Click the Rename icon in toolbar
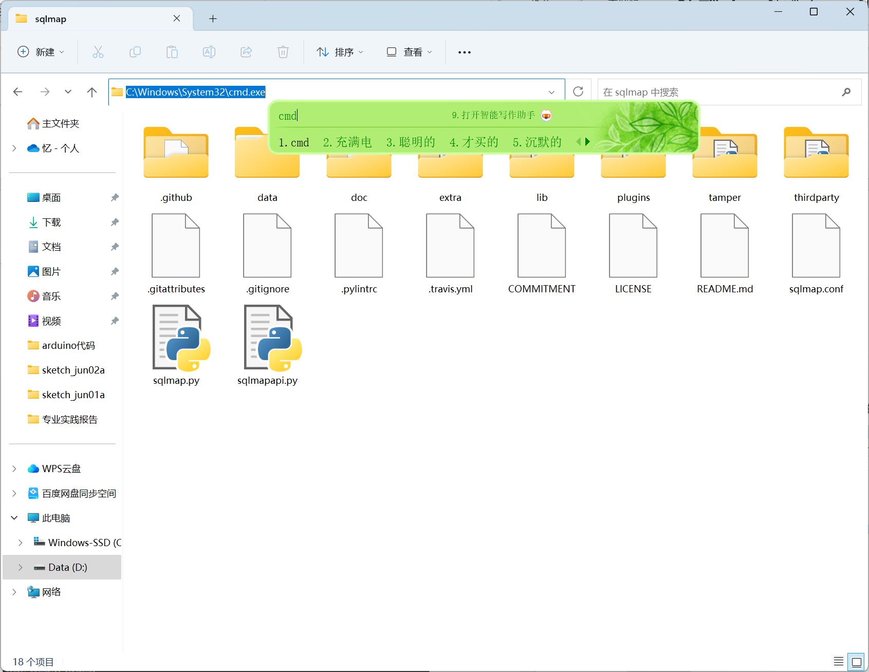The width and height of the screenshot is (869, 672). [x=209, y=52]
